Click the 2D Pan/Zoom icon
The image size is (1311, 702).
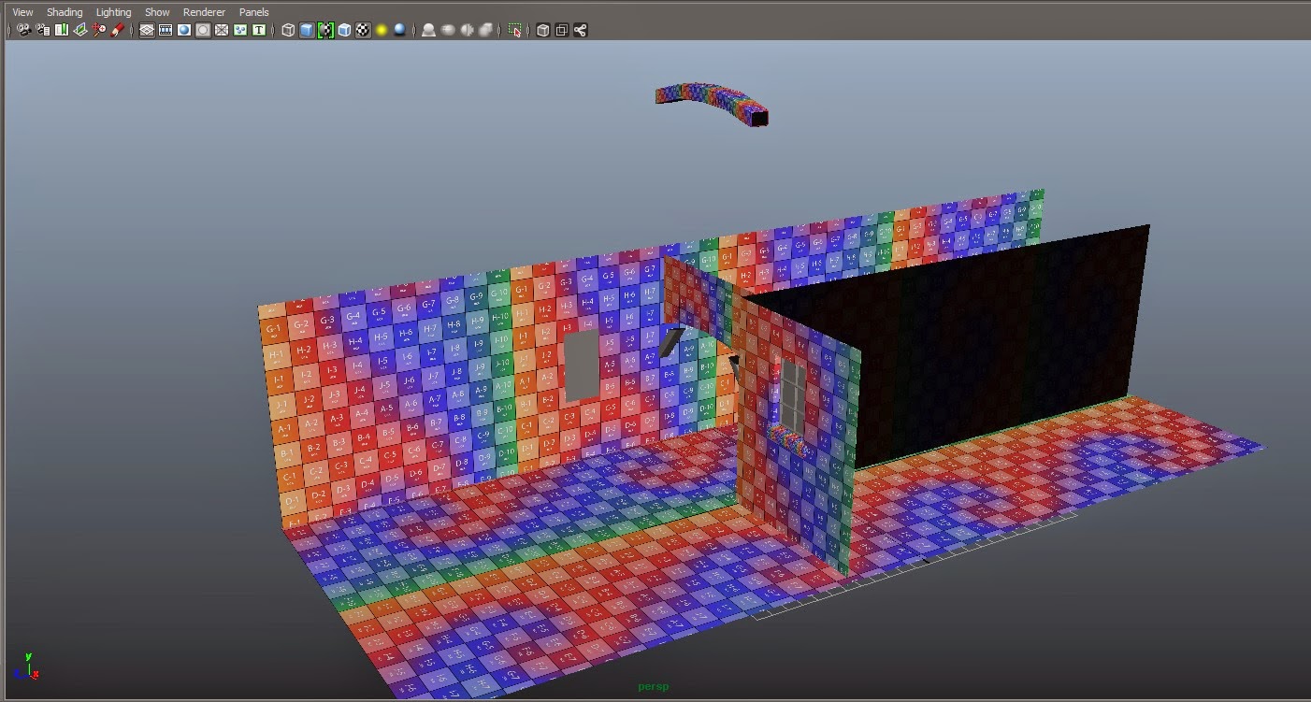click(98, 30)
